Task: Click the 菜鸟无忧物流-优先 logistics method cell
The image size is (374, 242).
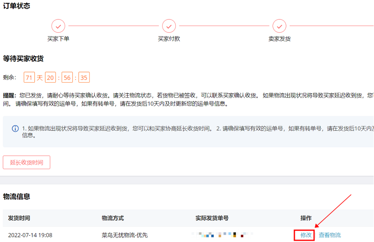Action: 125,235
